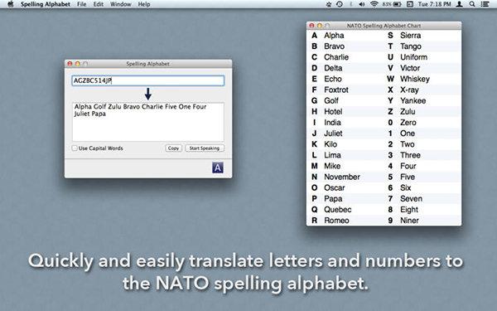Click the Copy button
Viewport: 497px width, 311px height.
coord(173,148)
